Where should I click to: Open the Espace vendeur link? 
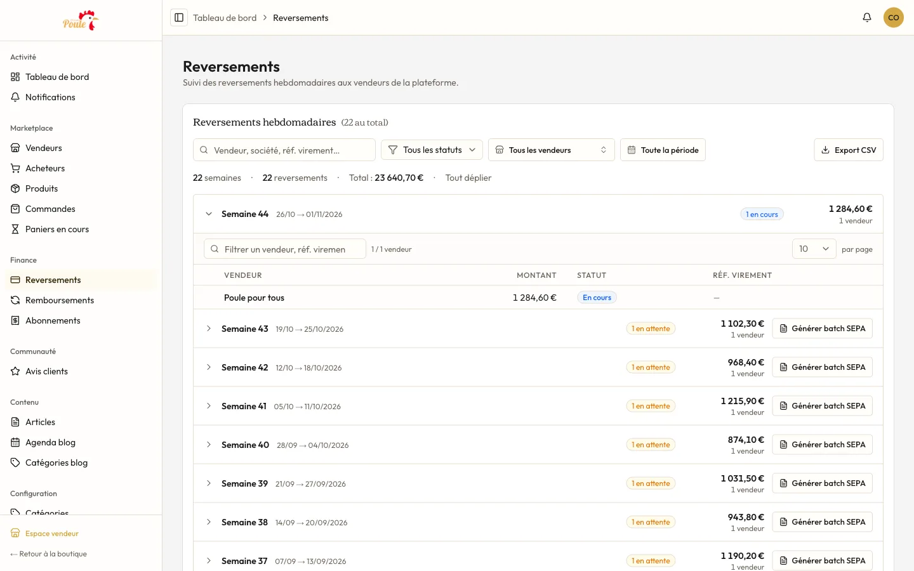point(44,534)
